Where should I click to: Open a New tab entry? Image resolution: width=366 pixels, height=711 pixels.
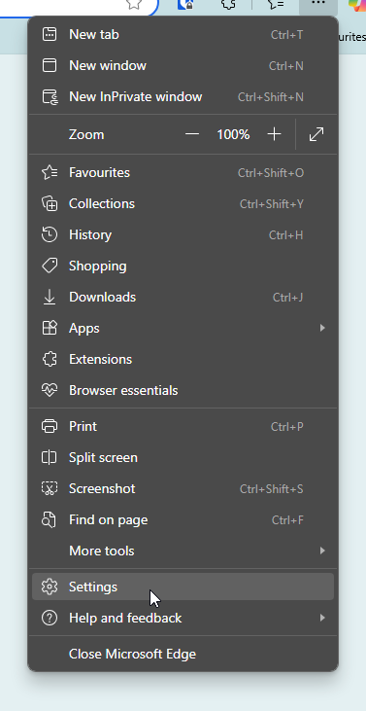(183, 34)
